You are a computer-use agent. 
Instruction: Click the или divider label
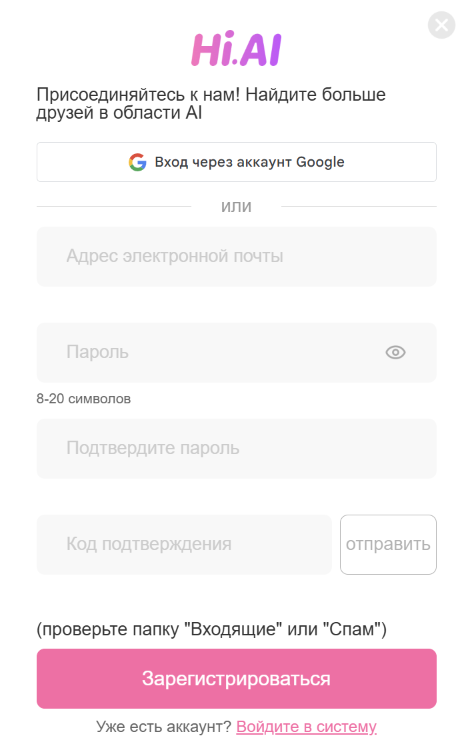236,206
